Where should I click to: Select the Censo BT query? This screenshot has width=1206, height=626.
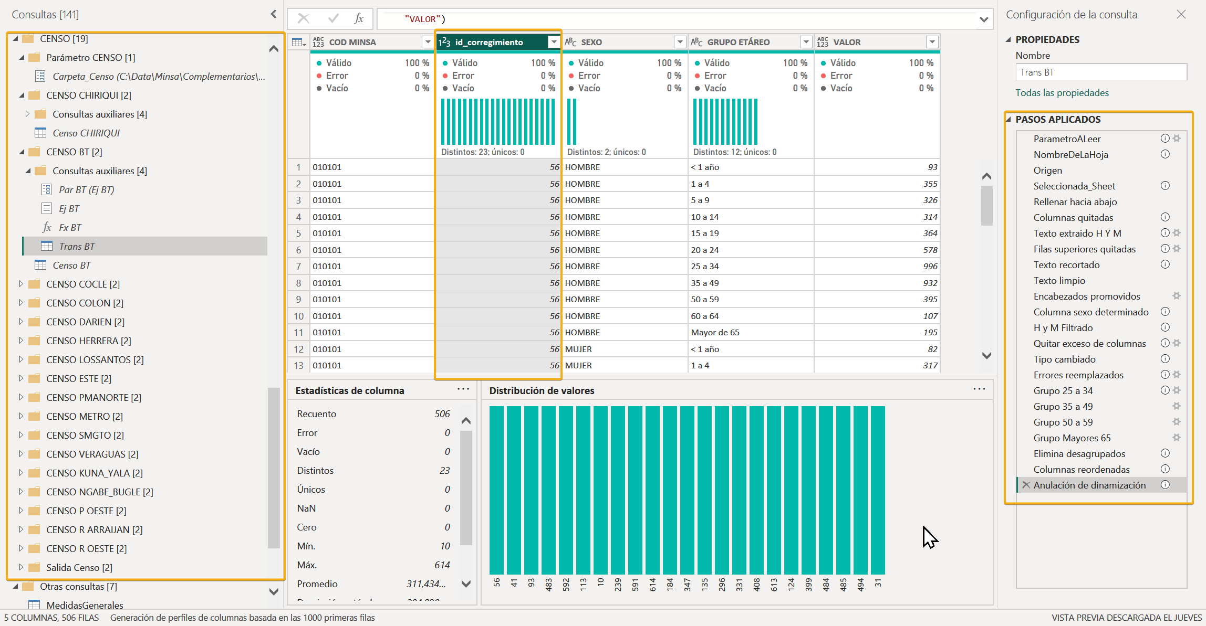tap(71, 265)
